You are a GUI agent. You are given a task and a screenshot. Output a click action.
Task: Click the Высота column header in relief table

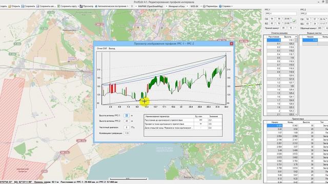(x=288, y=36)
